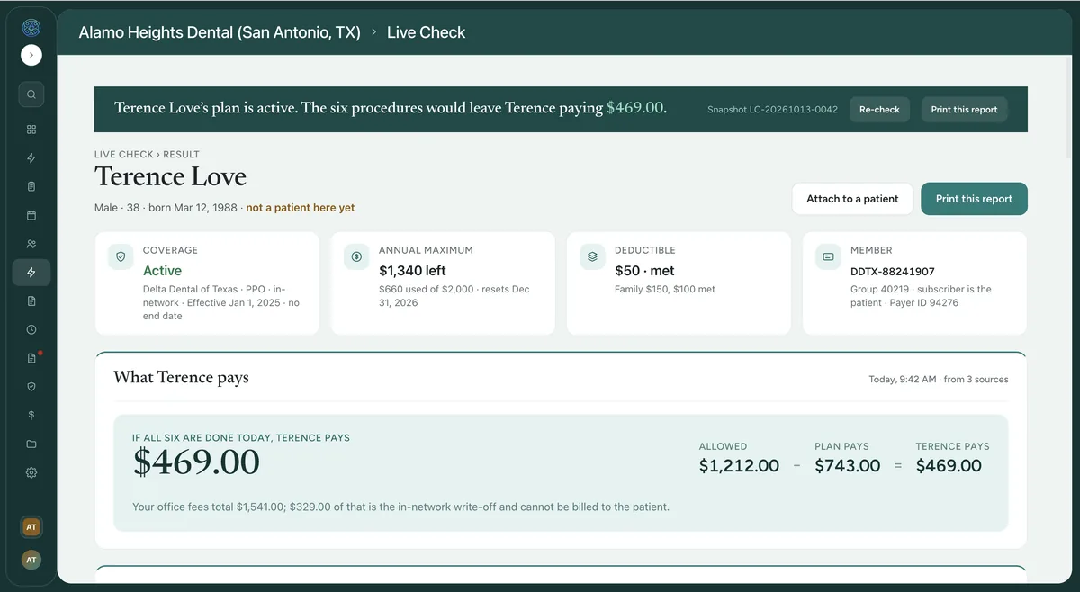This screenshot has height=592, width=1080.
Task: Open the shield check icon in sidebar
Action: click(x=31, y=386)
